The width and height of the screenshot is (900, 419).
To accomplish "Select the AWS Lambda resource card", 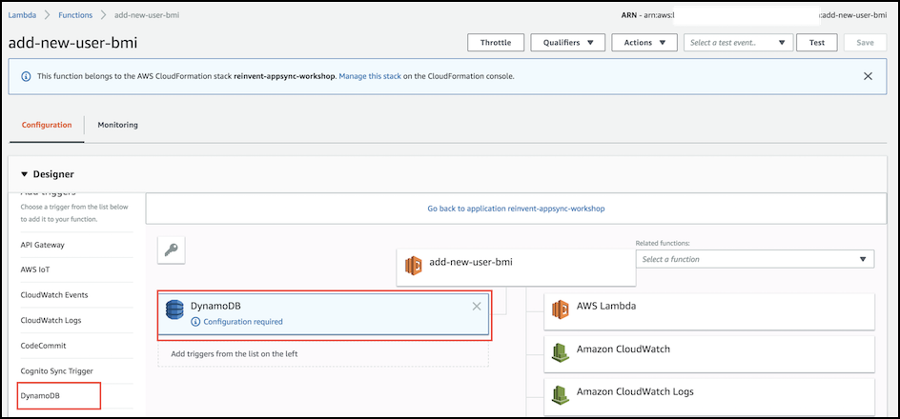I will pyautogui.click(x=709, y=311).
